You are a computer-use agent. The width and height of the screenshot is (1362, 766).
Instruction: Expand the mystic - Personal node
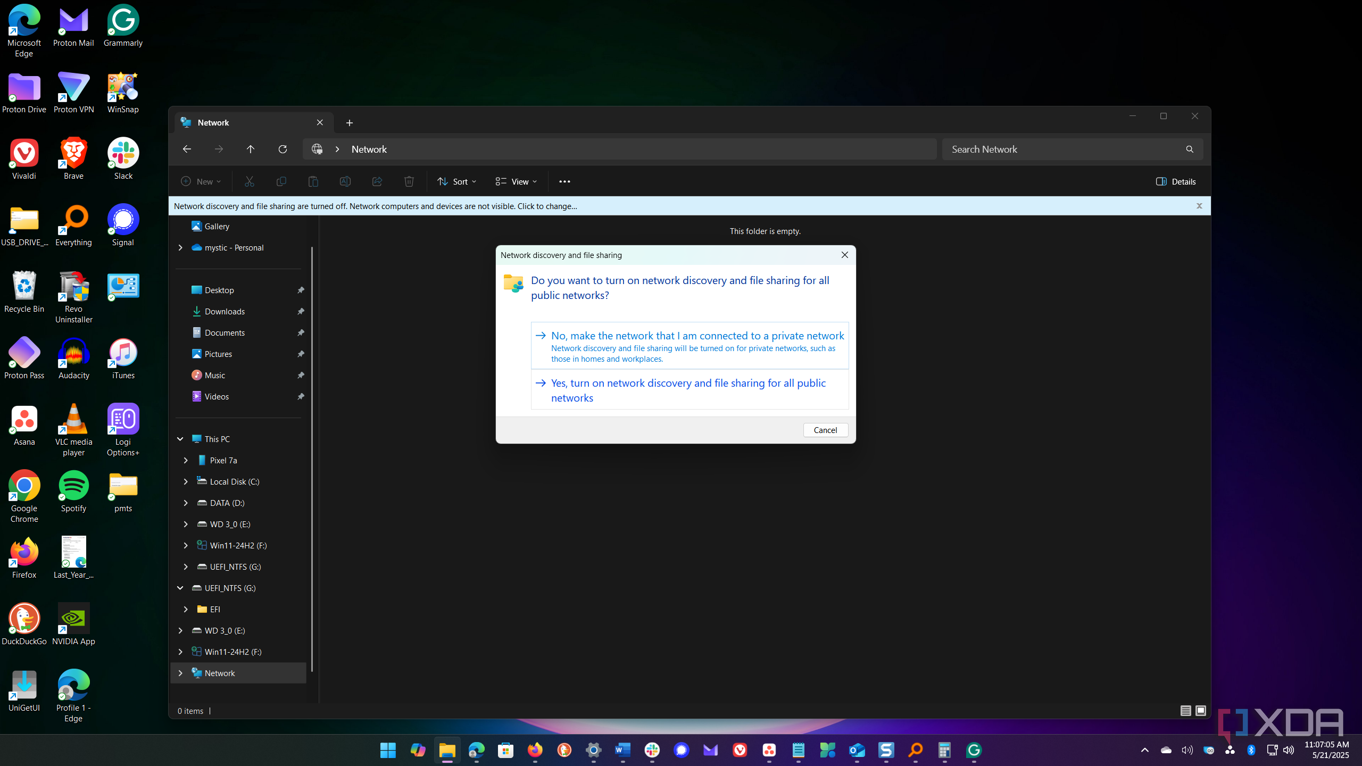180,247
